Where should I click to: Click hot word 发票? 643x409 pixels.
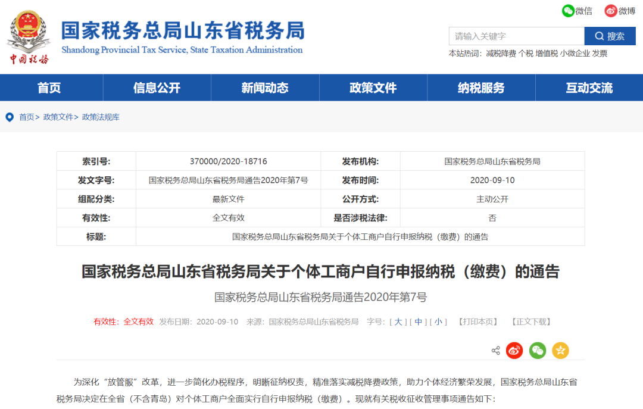pyautogui.click(x=600, y=54)
